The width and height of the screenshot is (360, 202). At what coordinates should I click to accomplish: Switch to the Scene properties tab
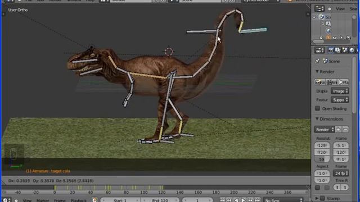345,50
